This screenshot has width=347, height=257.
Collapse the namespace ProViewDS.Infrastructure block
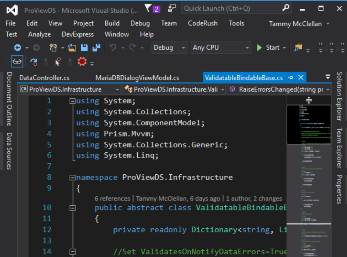click(x=72, y=178)
